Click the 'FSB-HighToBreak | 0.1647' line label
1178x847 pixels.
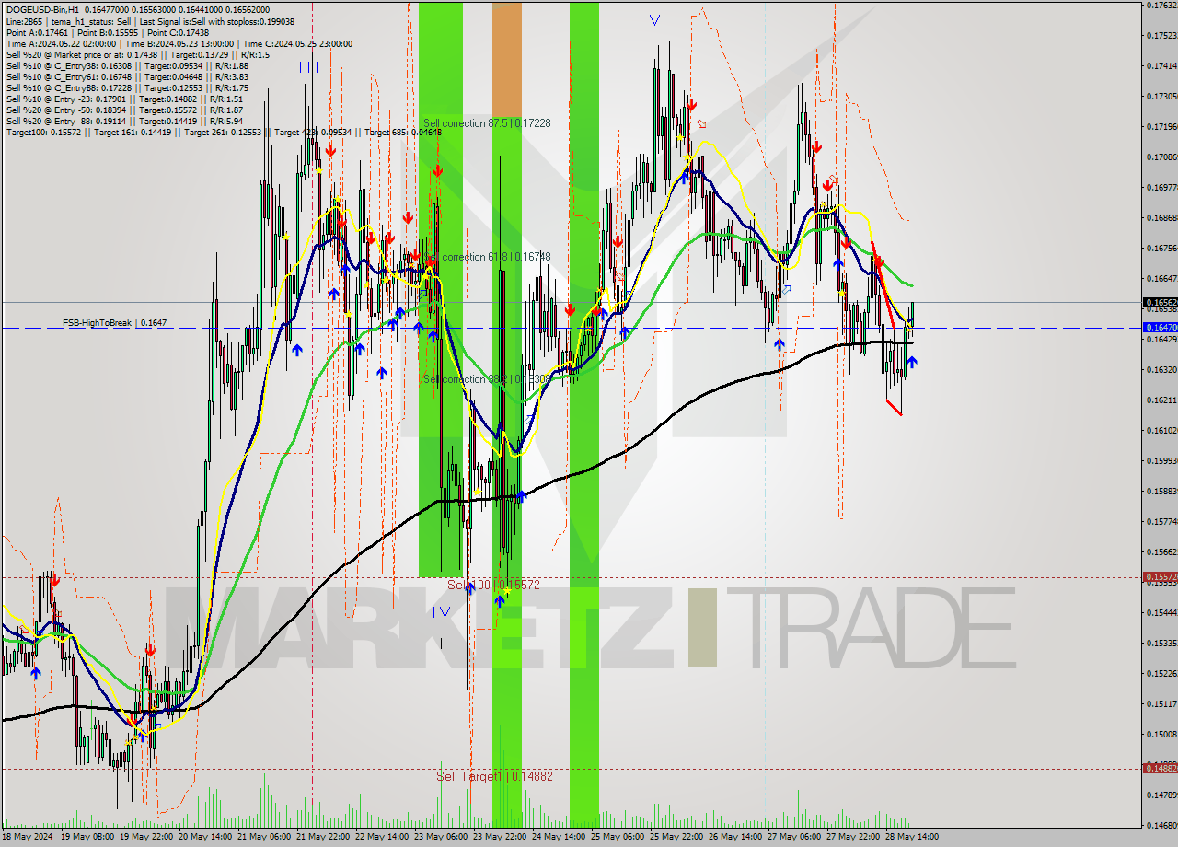point(114,323)
